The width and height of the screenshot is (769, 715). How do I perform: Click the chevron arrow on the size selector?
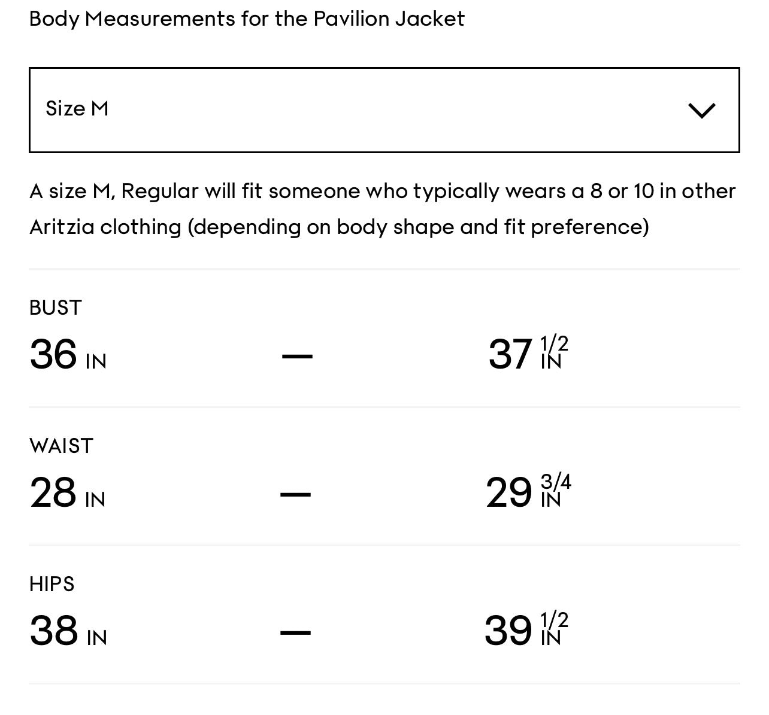click(x=702, y=109)
